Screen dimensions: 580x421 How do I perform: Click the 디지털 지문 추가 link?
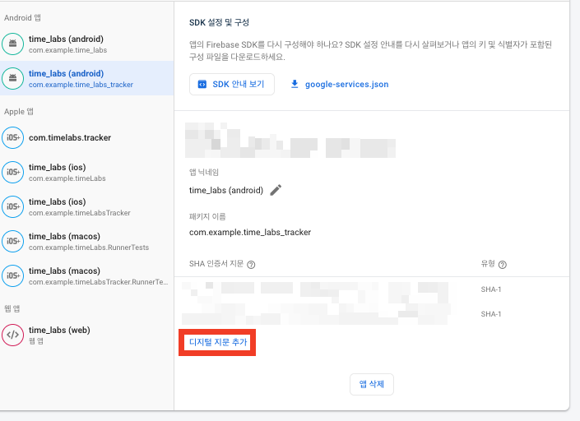(218, 341)
